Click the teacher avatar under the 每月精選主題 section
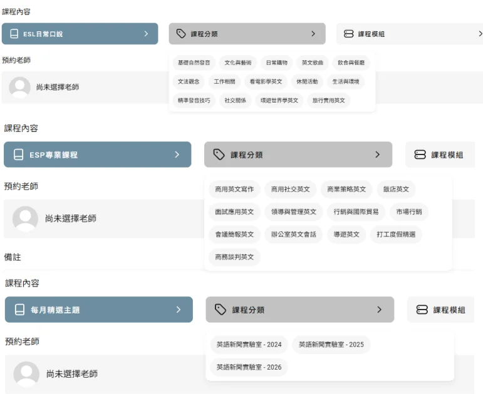The height and width of the screenshot is (394, 483). (x=26, y=374)
